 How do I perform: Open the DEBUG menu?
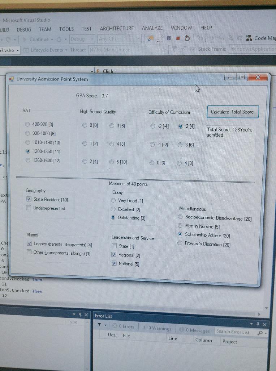tap(24, 30)
